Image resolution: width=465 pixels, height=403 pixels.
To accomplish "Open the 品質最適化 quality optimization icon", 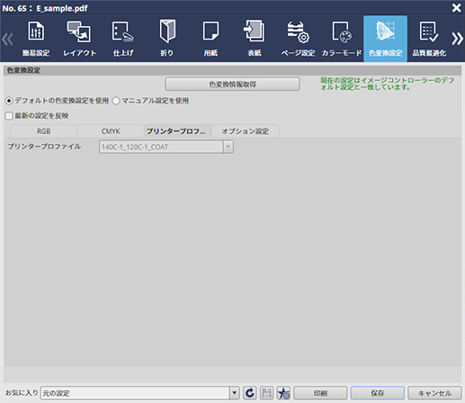I will [x=429, y=39].
